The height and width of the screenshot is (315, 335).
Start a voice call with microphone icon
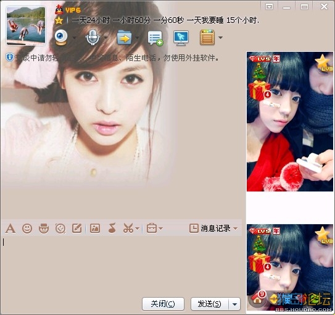[93, 38]
